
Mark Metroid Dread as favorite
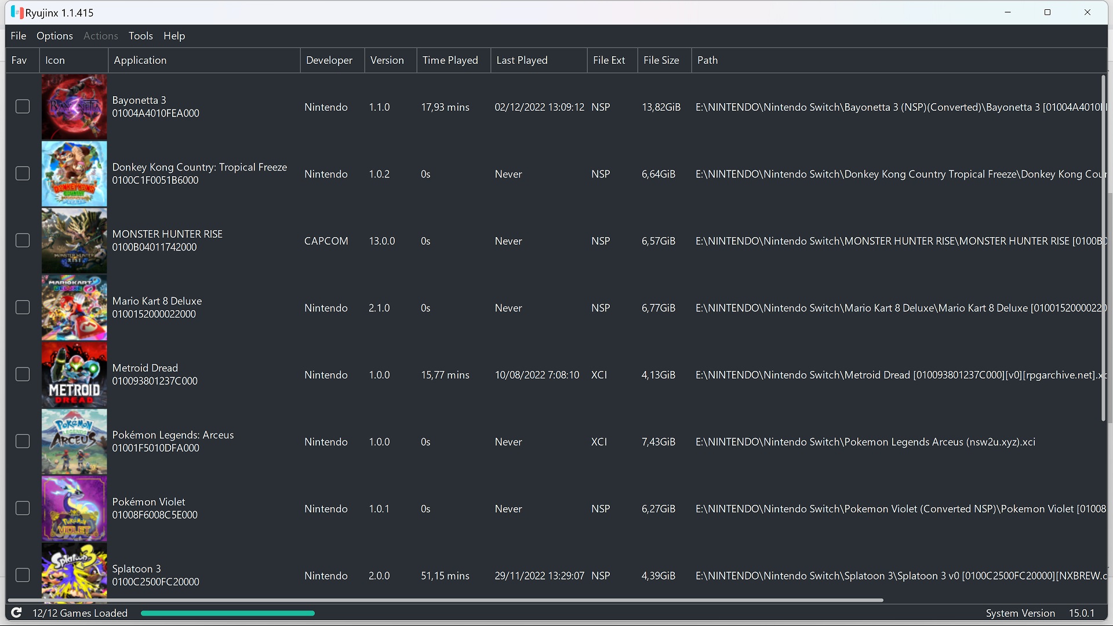point(23,374)
